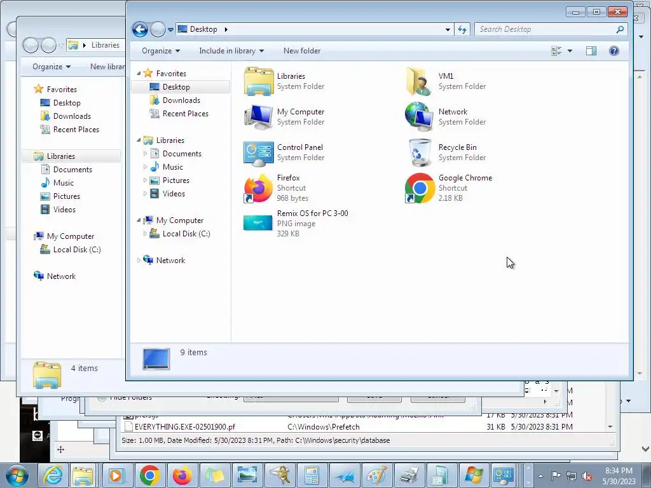Open recent pages dropdown beside navigation arrows
The width and height of the screenshot is (651, 488).
(x=170, y=30)
